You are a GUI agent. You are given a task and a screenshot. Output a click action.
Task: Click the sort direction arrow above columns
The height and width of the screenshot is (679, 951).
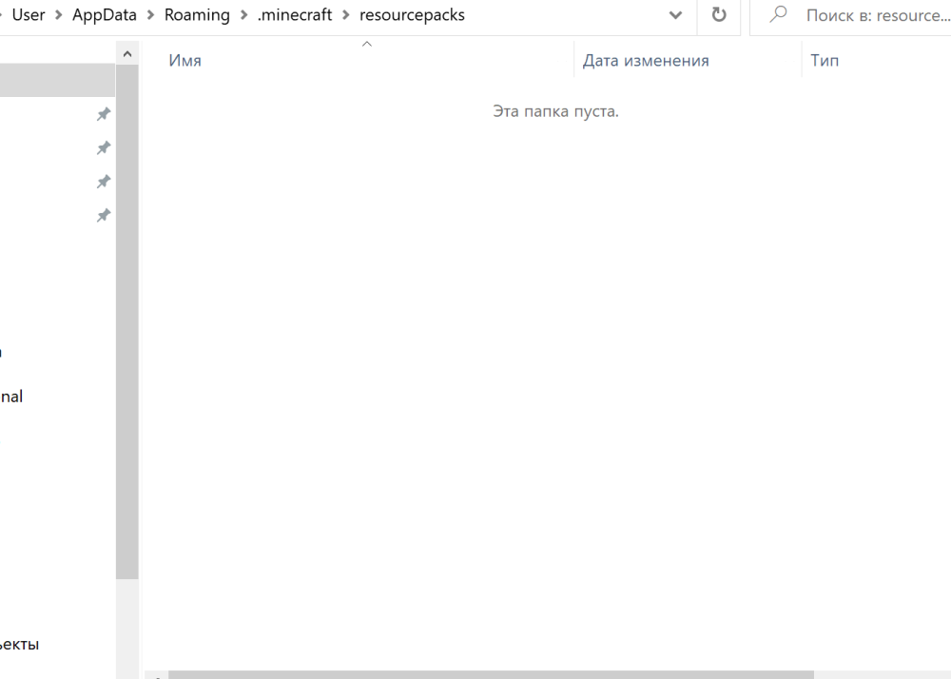(366, 44)
